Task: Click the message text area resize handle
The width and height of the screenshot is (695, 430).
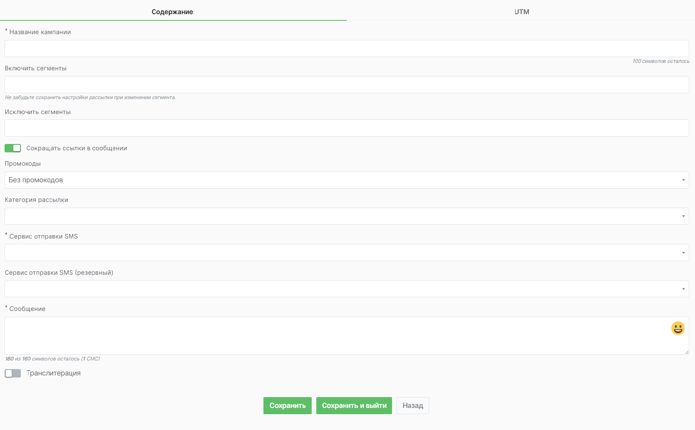Action: 687,352
